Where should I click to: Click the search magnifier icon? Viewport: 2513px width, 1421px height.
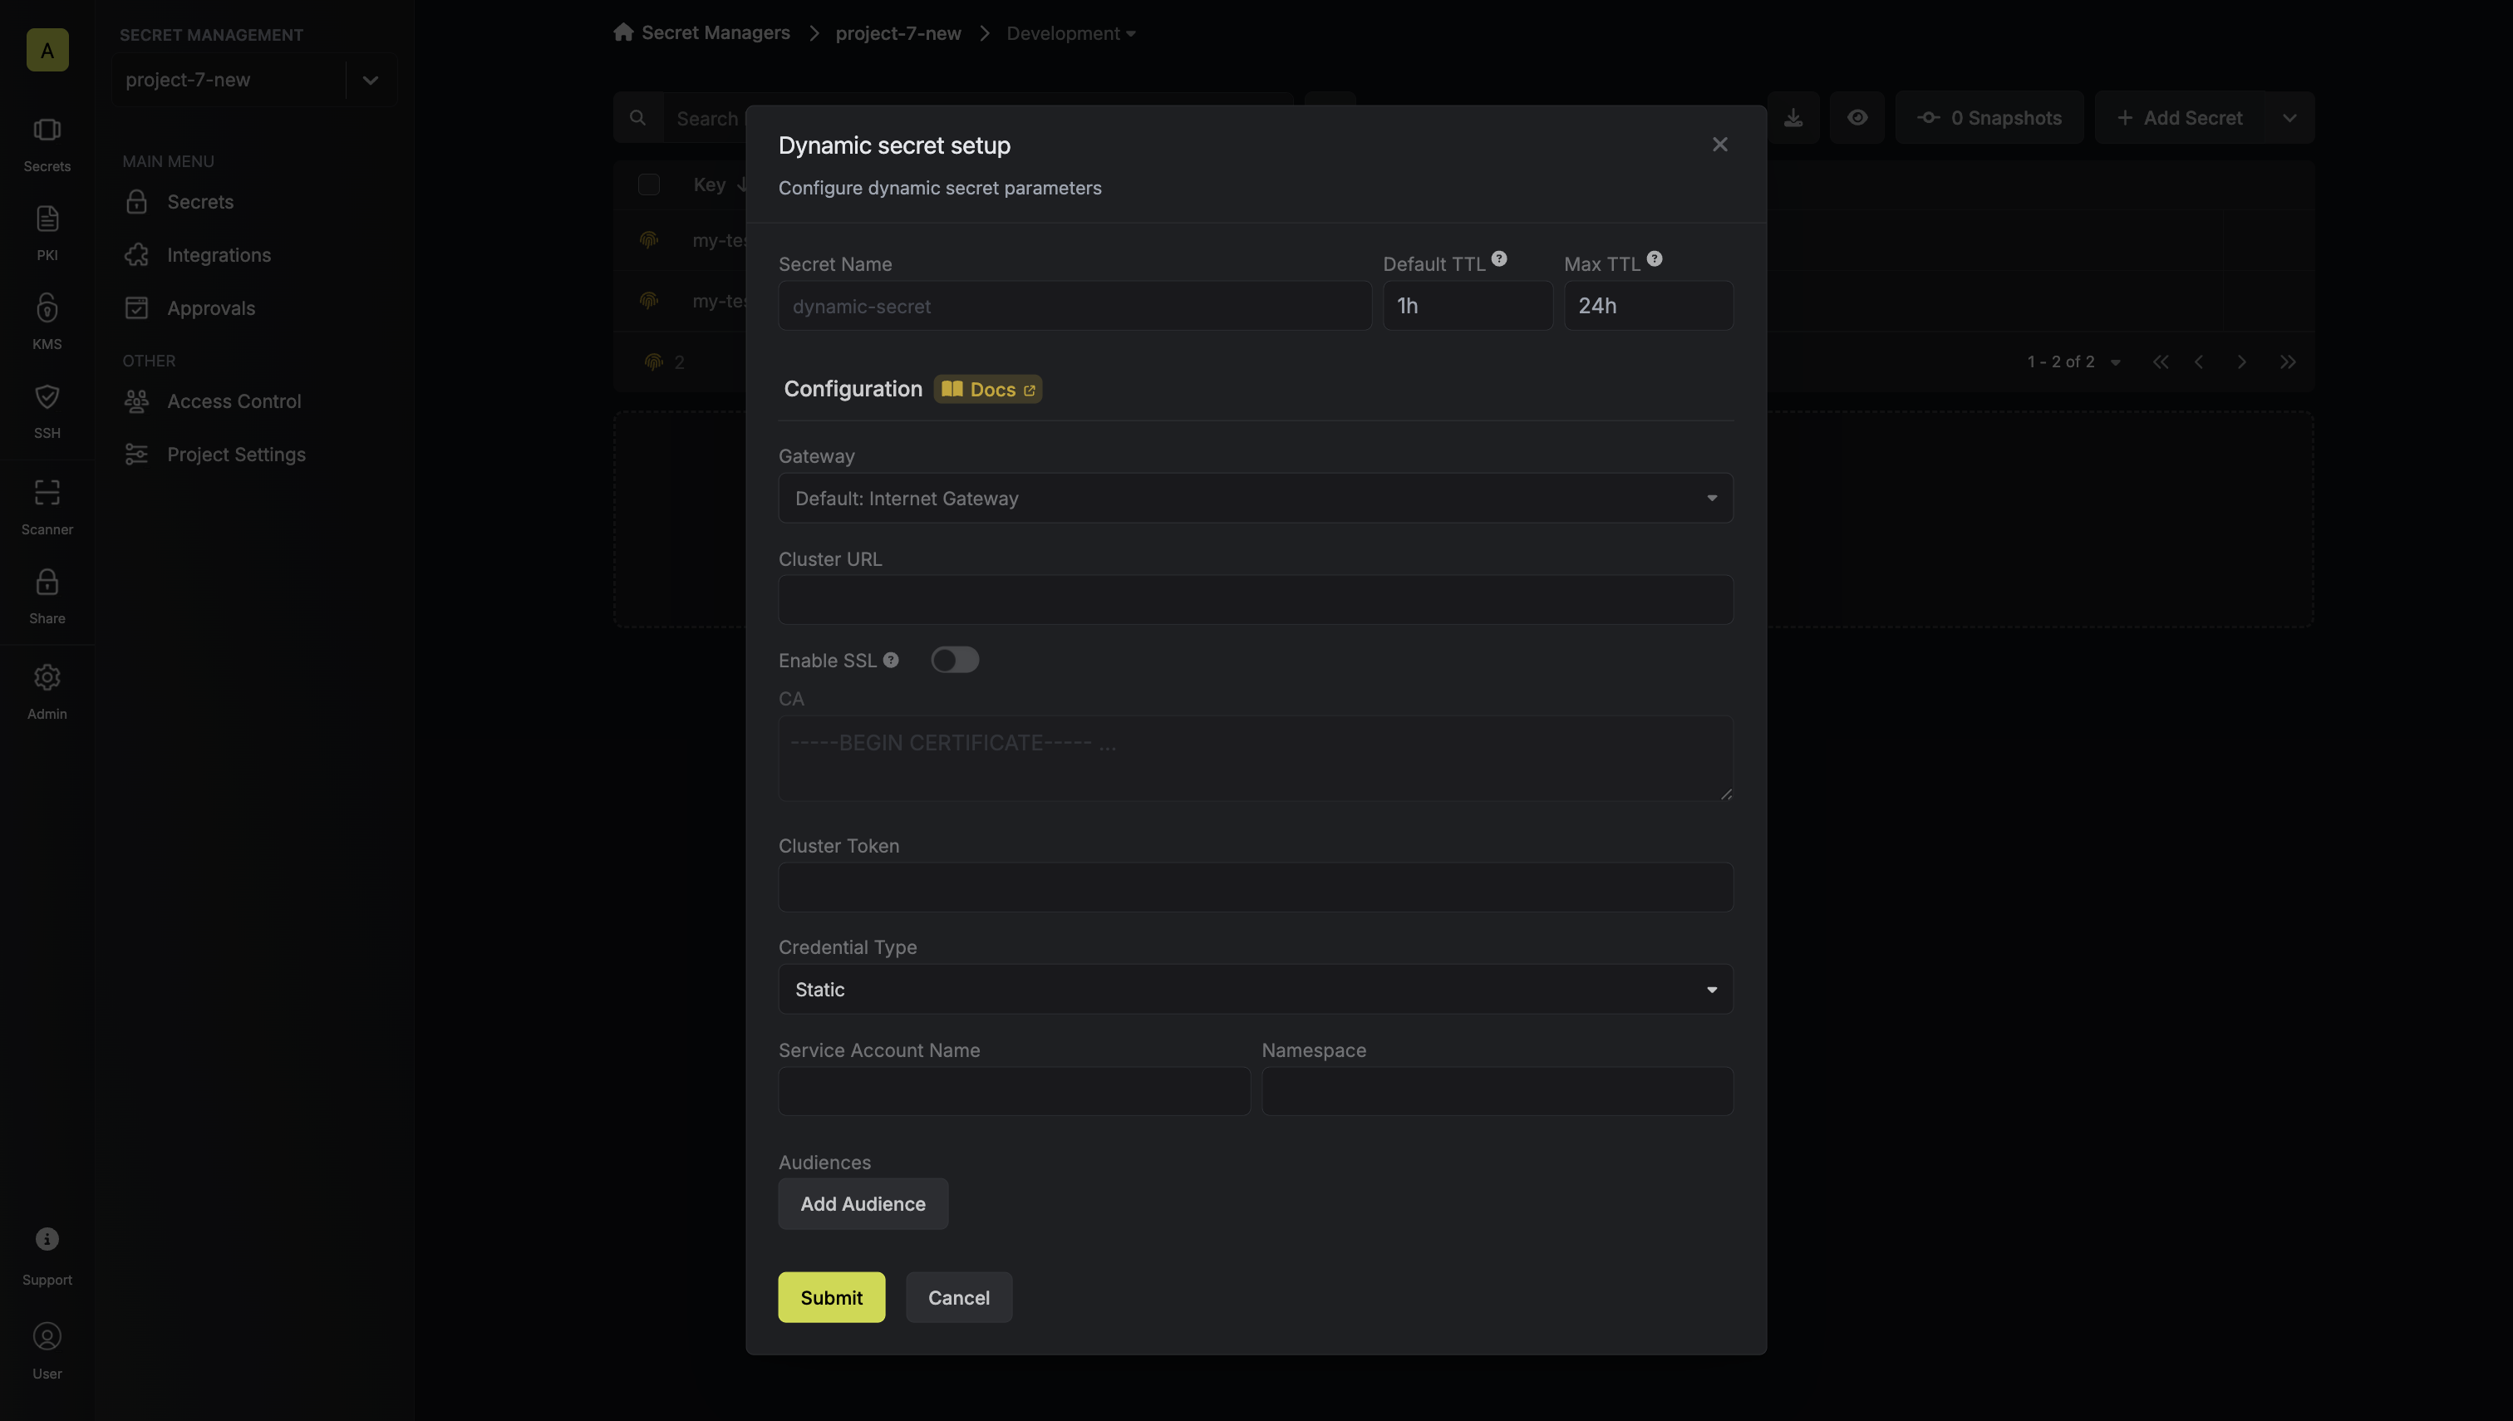pos(638,118)
